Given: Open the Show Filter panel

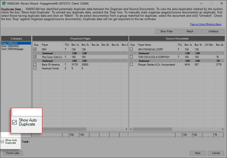Looking at the screenshot, I should point(166,31).
